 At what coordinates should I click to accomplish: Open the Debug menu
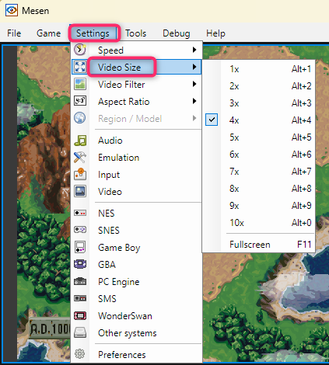click(x=177, y=33)
